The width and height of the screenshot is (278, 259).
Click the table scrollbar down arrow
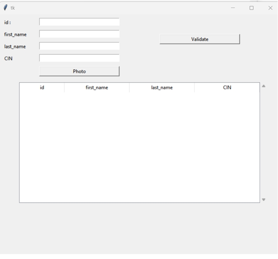[x=264, y=200]
